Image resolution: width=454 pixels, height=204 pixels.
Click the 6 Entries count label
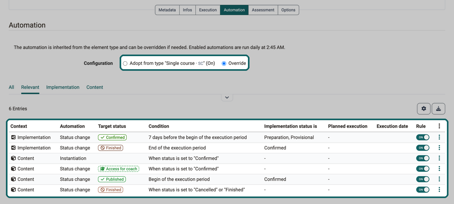click(x=18, y=109)
